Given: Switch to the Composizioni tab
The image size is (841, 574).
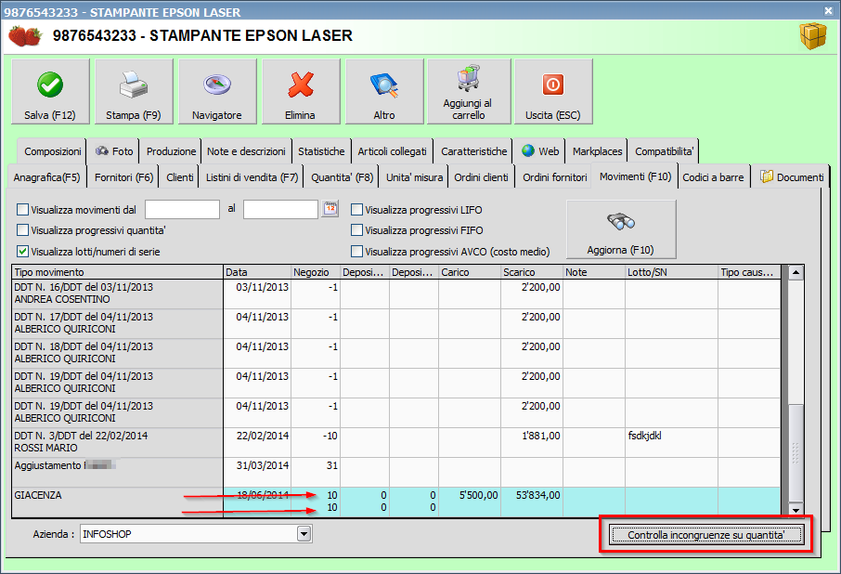Looking at the screenshot, I should (53, 151).
